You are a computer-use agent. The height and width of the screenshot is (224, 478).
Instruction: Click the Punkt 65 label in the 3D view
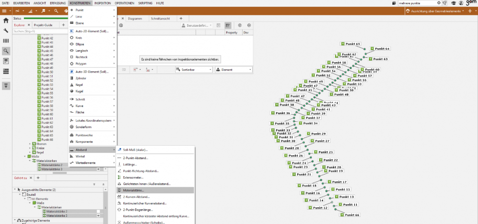click(x=352, y=44)
